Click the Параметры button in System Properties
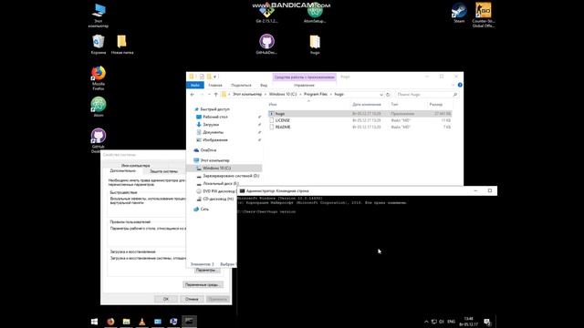The image size is (584, 328). pos(206,270)
